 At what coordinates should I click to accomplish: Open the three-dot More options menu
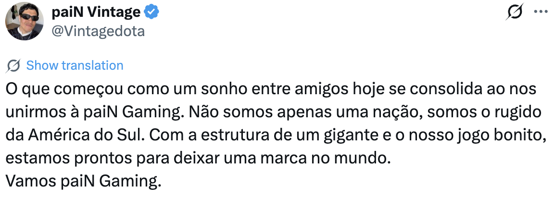pyautogui.click(x=541, y=12)
